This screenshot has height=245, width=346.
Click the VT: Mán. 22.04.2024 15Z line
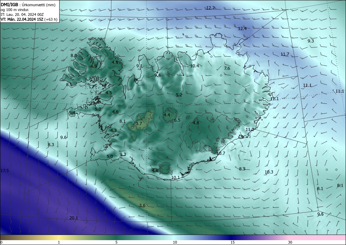coord(29,19)
